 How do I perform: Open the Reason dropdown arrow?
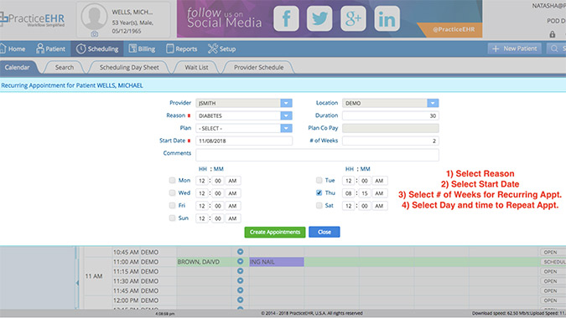coord(286,115)
